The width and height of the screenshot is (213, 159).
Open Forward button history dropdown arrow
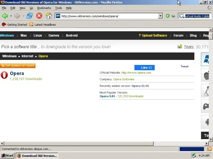(x=23, y=16)
